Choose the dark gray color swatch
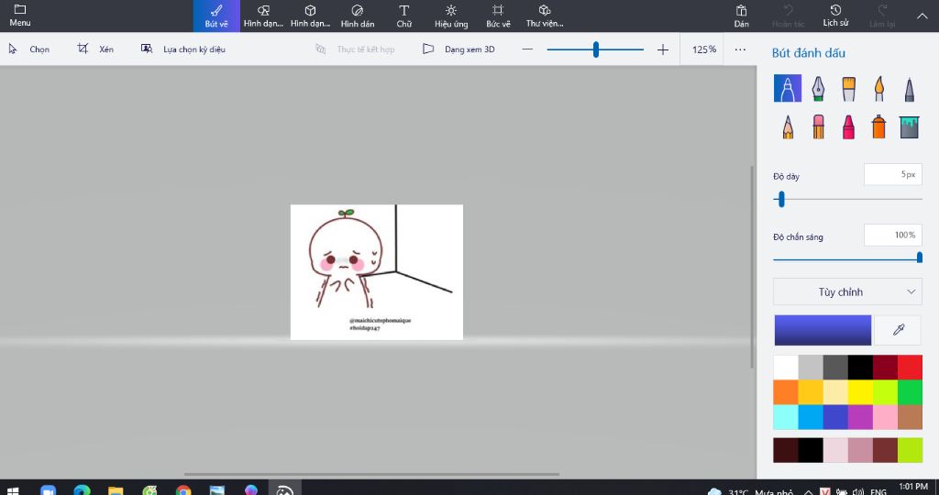 [835, 368]
